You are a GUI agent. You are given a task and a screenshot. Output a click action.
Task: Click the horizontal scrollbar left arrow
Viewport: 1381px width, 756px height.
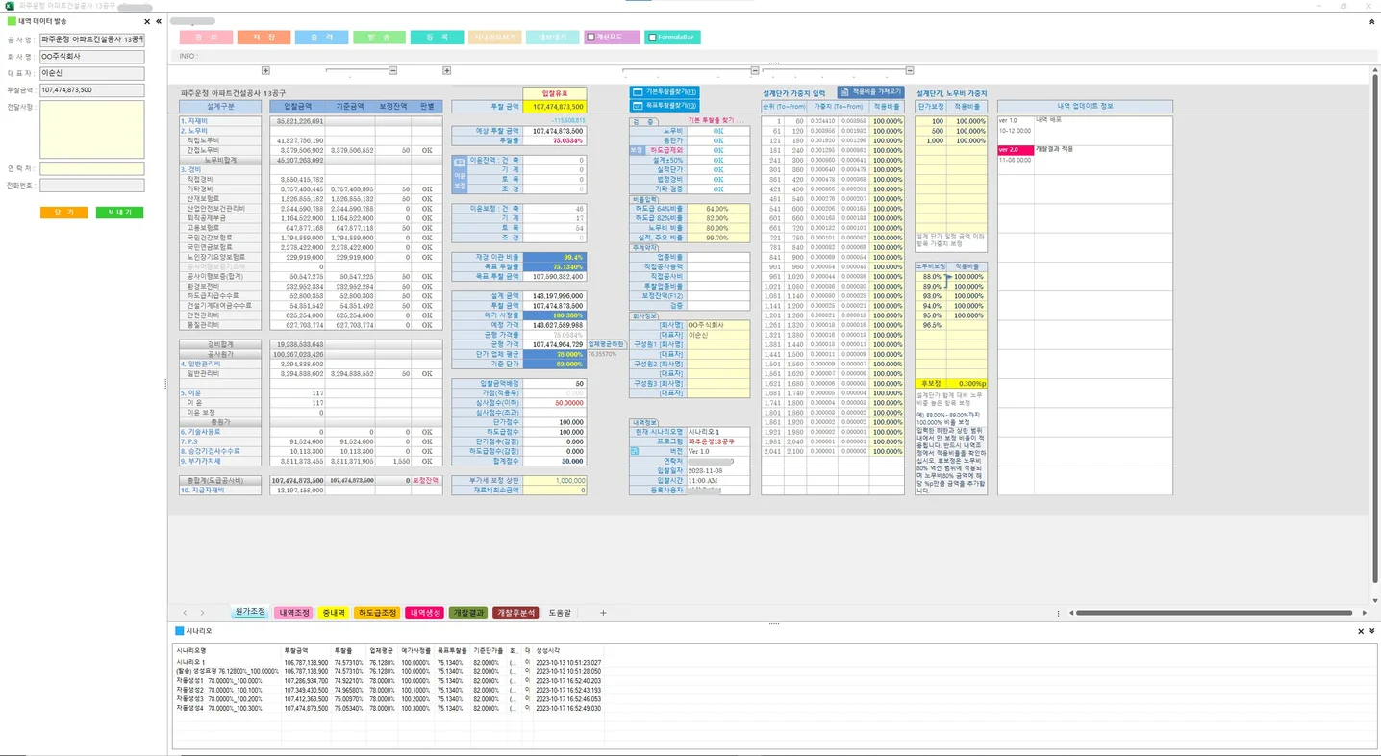click(1070, 613)
